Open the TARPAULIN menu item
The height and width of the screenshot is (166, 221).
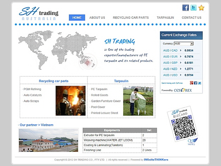[165, 18]
